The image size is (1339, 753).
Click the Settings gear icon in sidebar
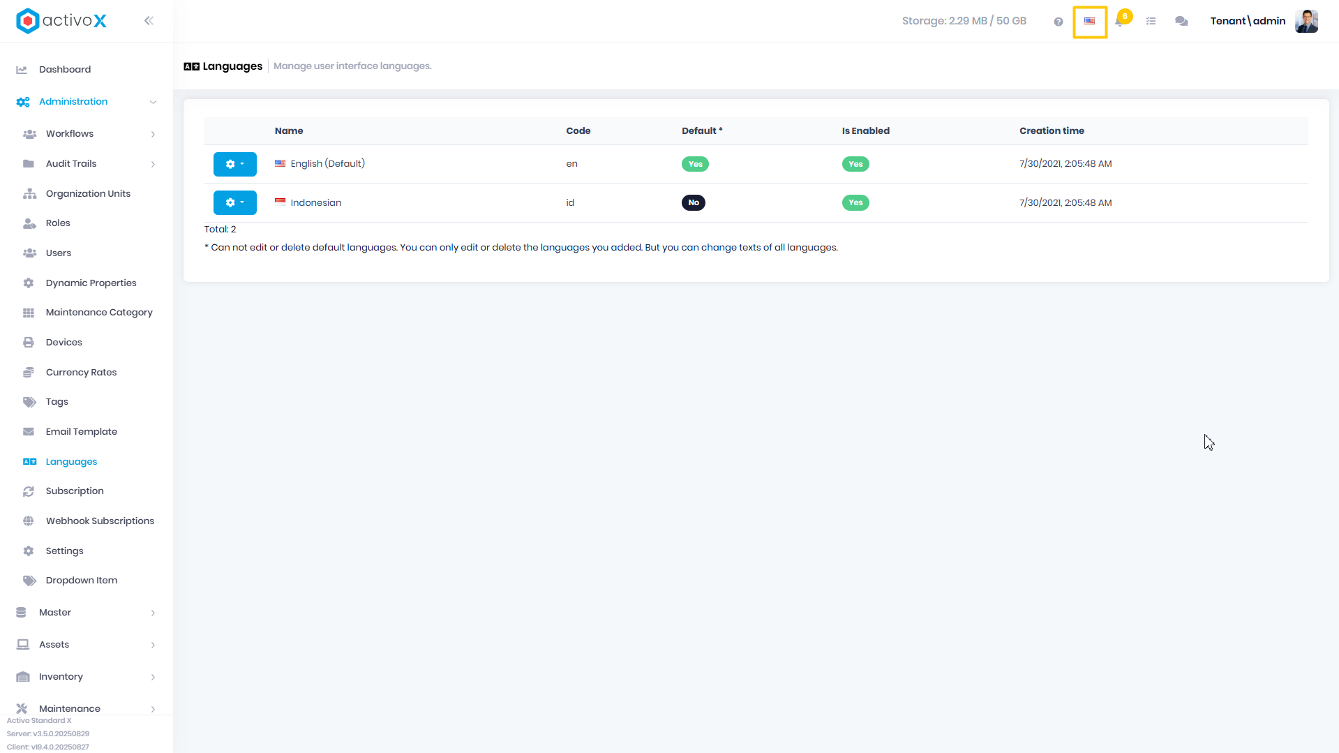29,551
